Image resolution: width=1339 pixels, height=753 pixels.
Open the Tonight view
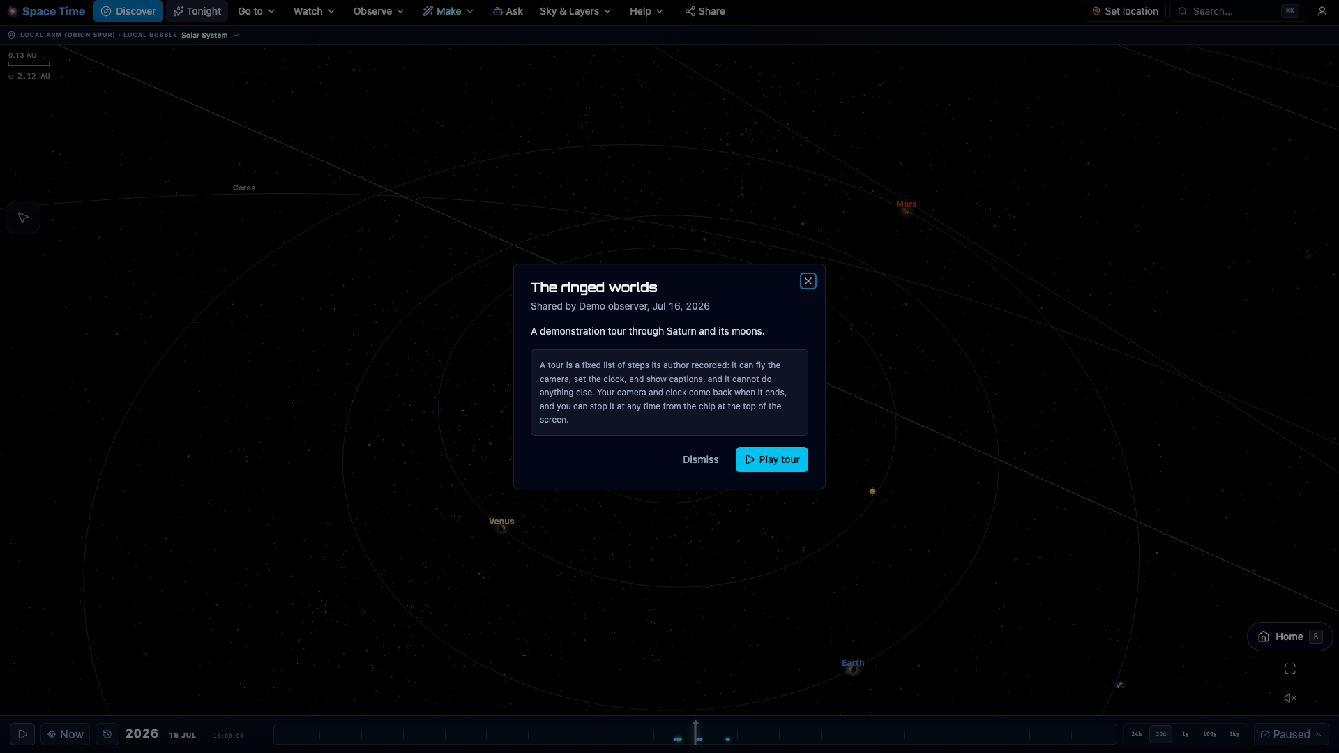(197, 11)
